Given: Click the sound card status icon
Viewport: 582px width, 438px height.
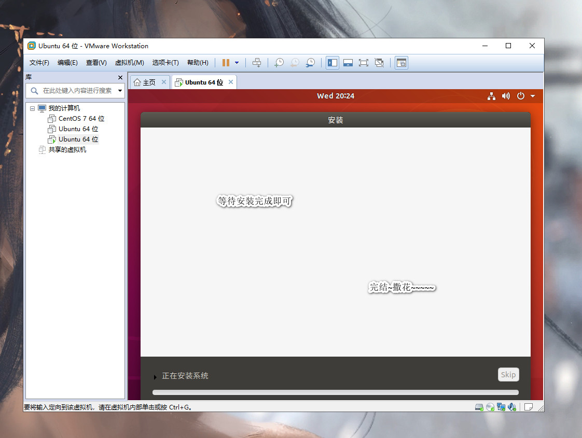Looking at the screenshot, I should pyautogui.click(x=512, y=407).
